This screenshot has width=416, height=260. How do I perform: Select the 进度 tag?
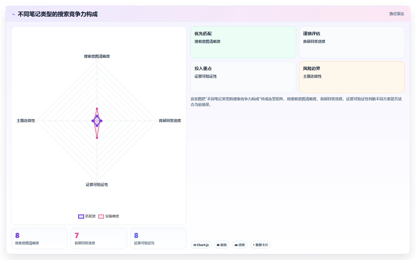[240, 245]
